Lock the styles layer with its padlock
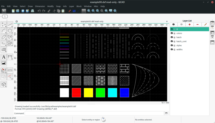The image size is (215, 123). pos(174,45)
